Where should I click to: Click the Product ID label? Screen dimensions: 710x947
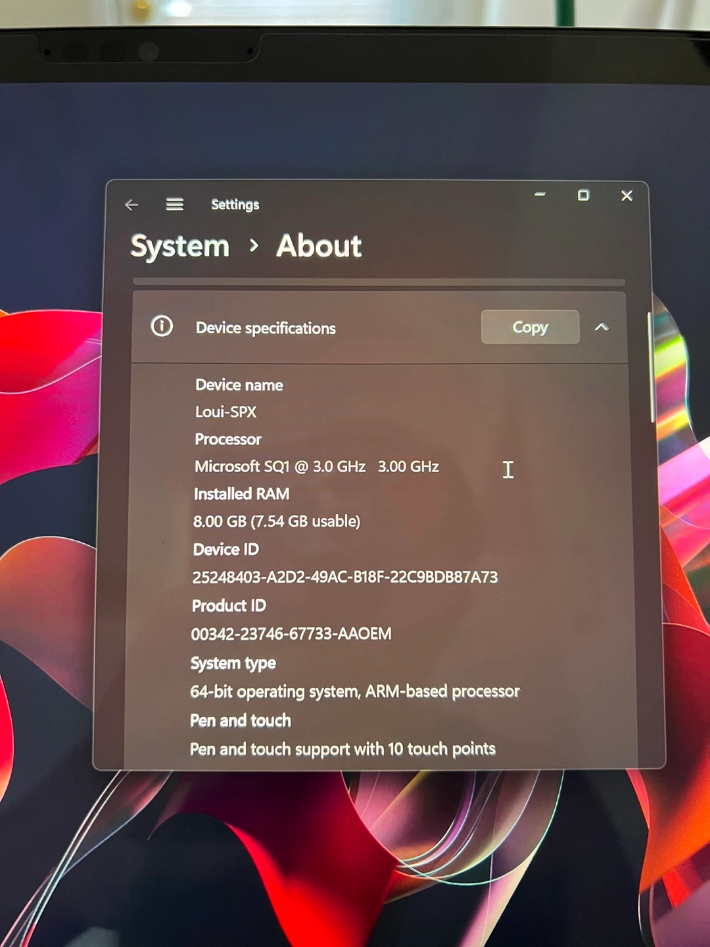[x=229, y=606]
